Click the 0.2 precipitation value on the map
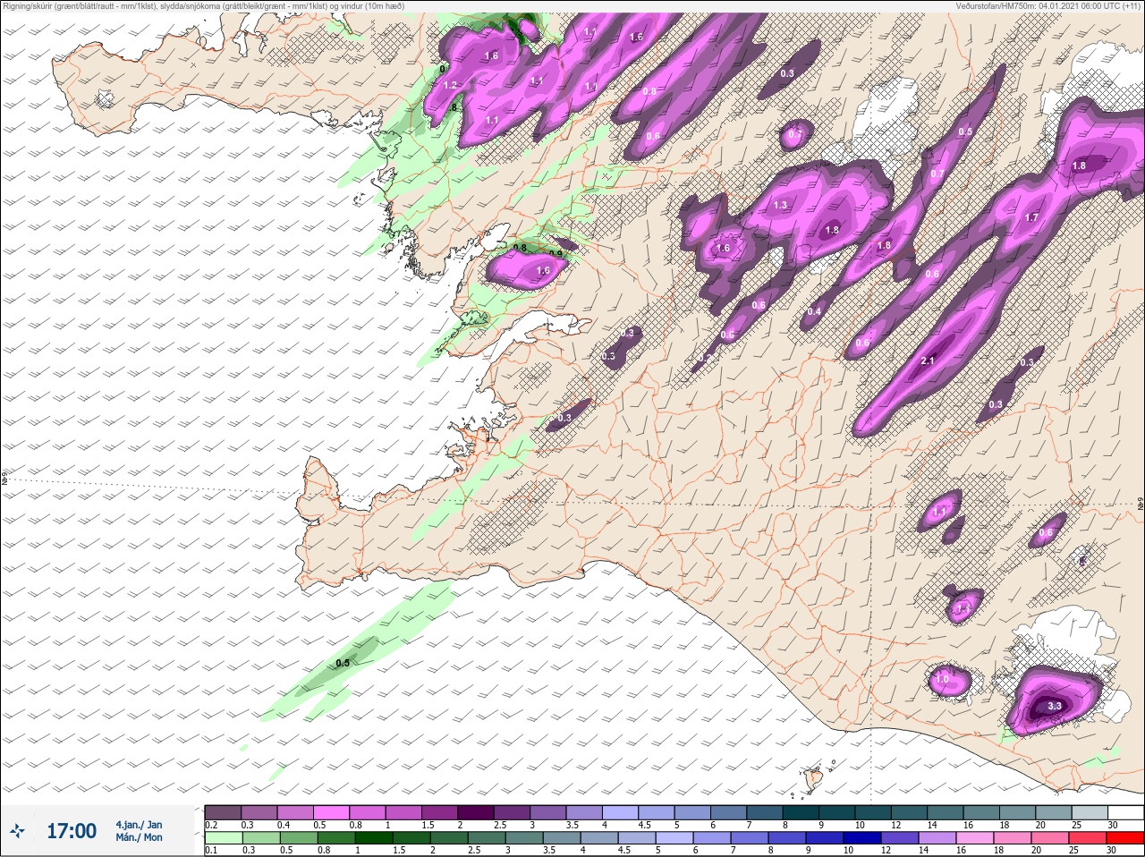1145x857 pixels. point(706,358)
